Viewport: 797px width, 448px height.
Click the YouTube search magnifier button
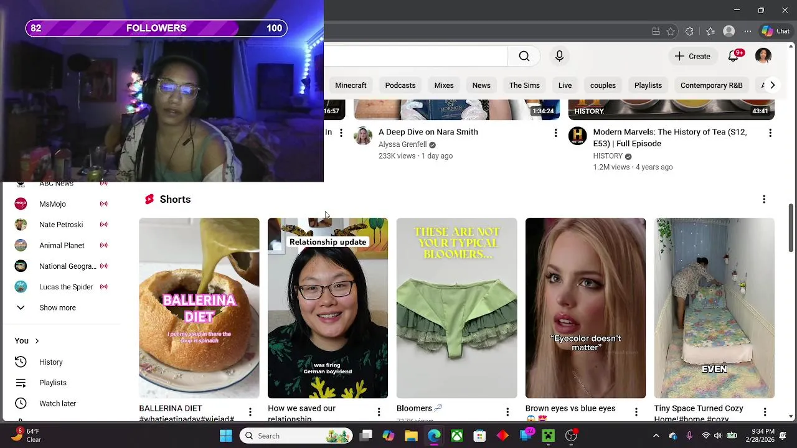[x=524, y=56]
